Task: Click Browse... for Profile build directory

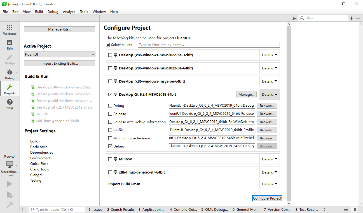Action: 267,130
